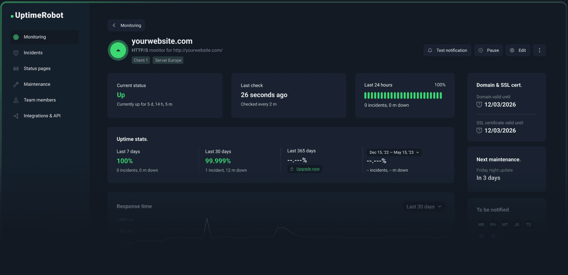The image size is (568, 275).
Task: Click the green up-status circle icon
Action: [x=118, y=50]
